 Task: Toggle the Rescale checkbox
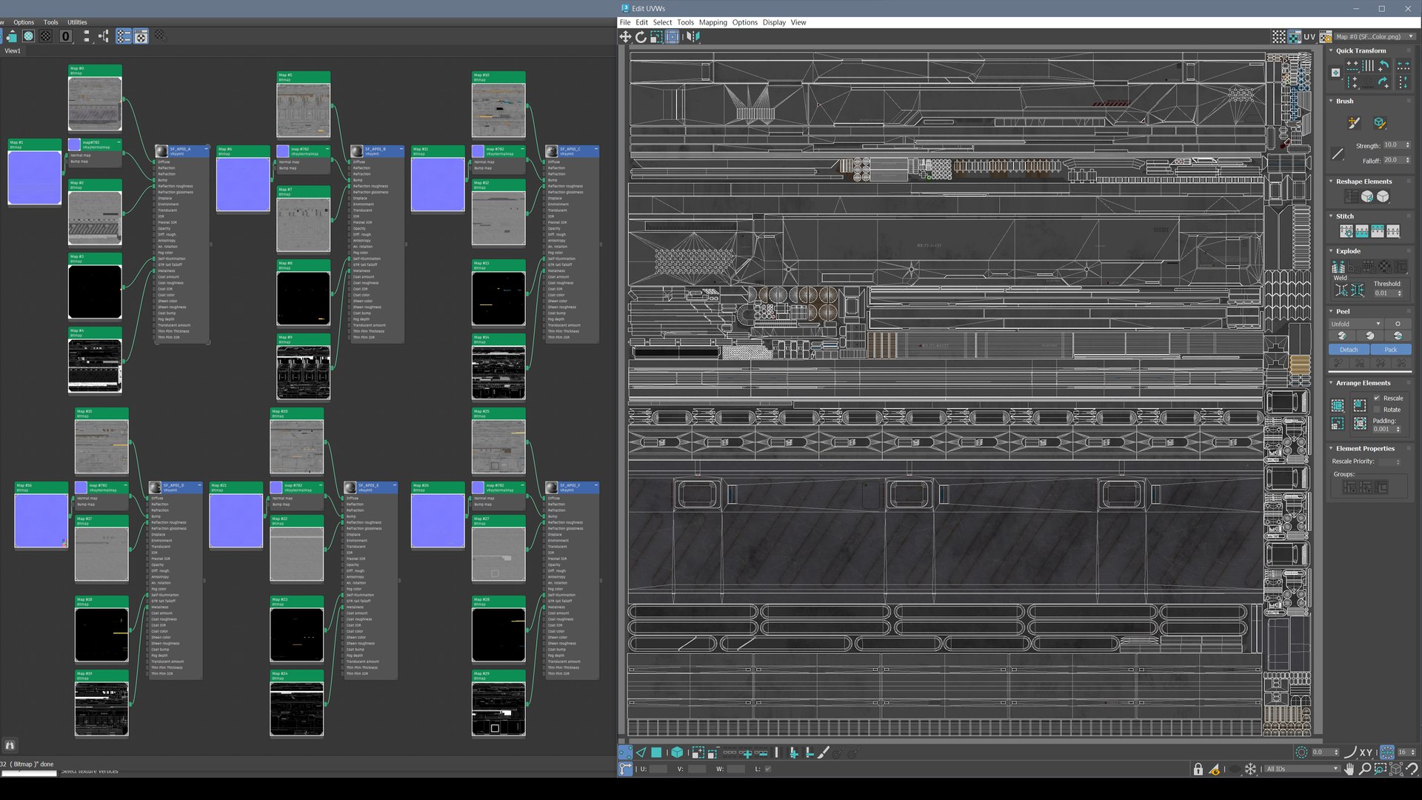[1377, 399]
